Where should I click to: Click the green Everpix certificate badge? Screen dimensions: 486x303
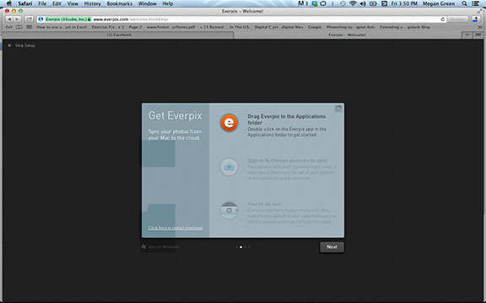pos(67,19)
